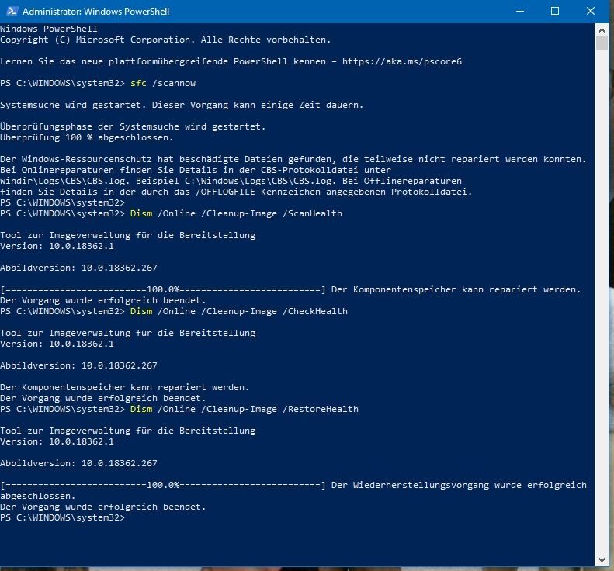The width and height of the screenshot is (614, 571).
Task: Click the 'abgeschlossen.' line
Action: pos(37,496)
